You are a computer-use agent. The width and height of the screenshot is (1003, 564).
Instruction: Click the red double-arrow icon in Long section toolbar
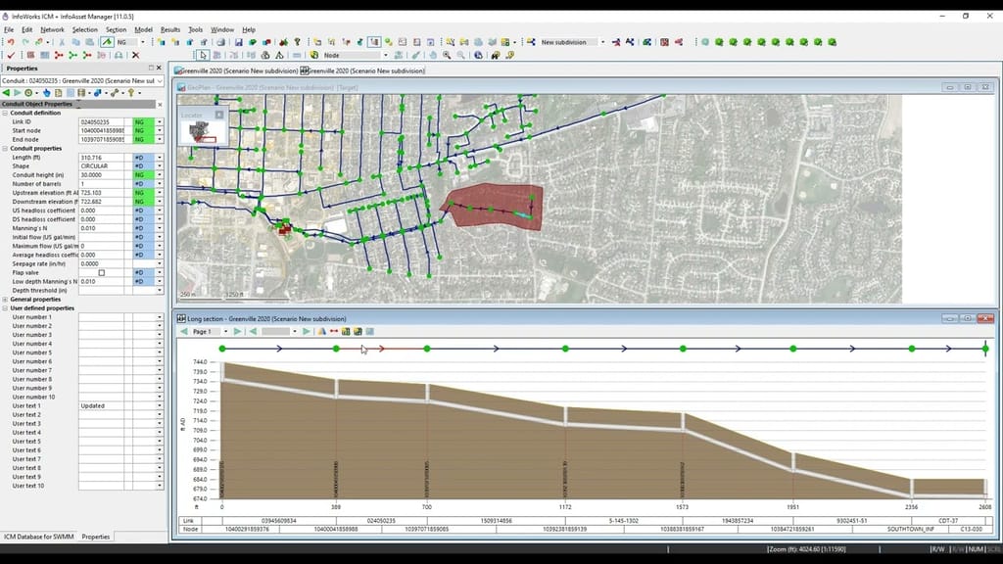[x=334, y=331]
